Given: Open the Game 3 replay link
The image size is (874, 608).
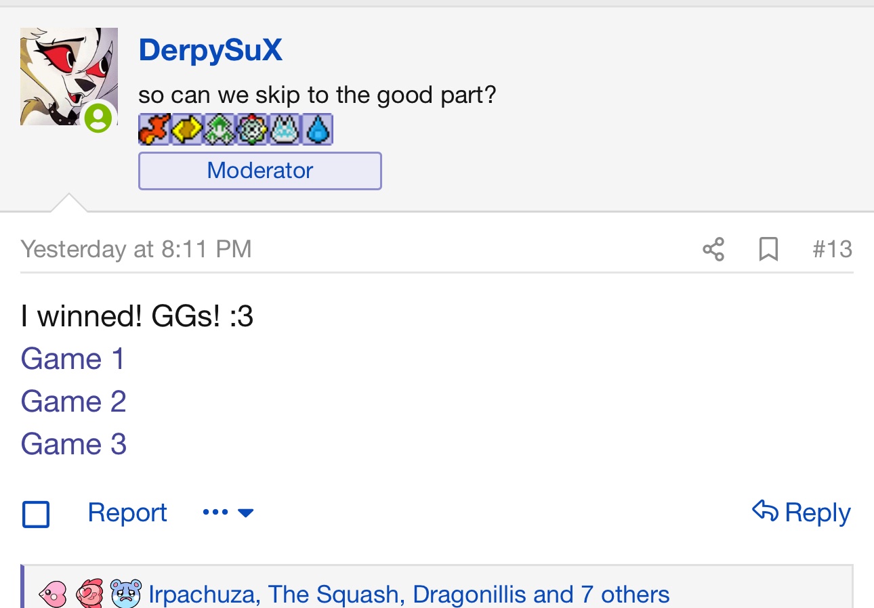Looking at the screenshot, I should pos(74,444).
